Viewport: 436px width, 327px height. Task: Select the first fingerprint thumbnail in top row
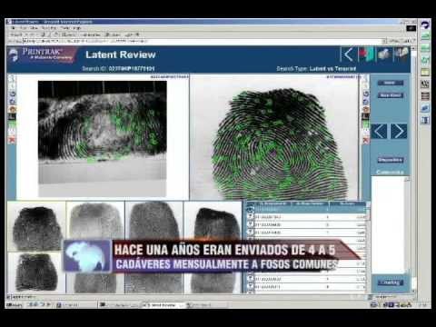[36, 226]
